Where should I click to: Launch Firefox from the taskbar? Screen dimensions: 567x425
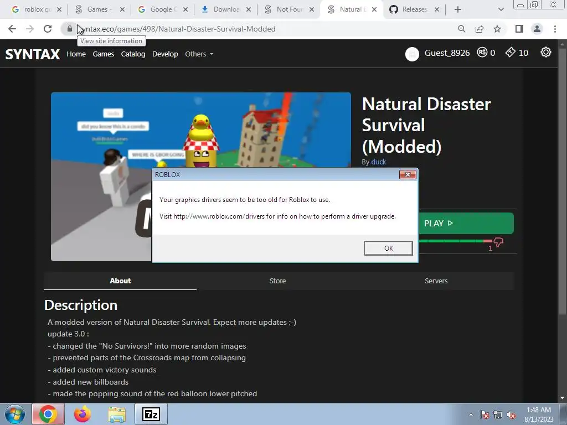pos(83,414)
